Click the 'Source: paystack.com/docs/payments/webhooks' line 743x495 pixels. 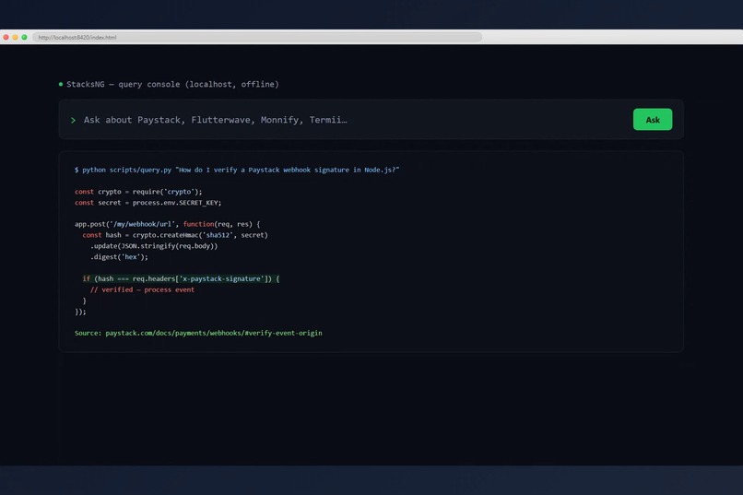coord(198,333)
